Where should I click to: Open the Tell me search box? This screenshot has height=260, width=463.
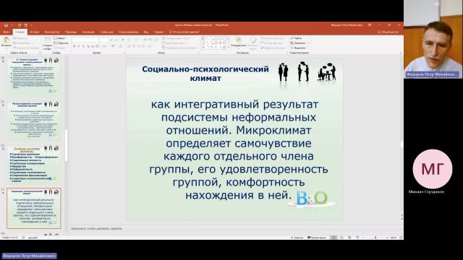[184, 32]
